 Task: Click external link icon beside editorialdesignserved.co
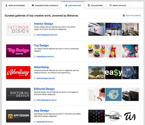click(x=35, y=100)
